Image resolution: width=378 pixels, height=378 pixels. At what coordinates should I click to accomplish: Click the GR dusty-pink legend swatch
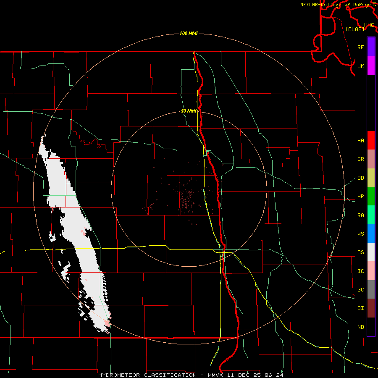click(371, 159)
